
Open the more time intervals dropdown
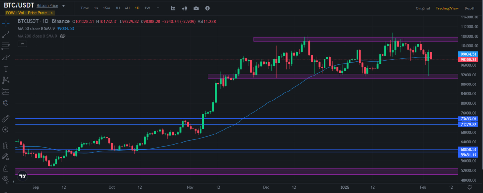[158, 8]
